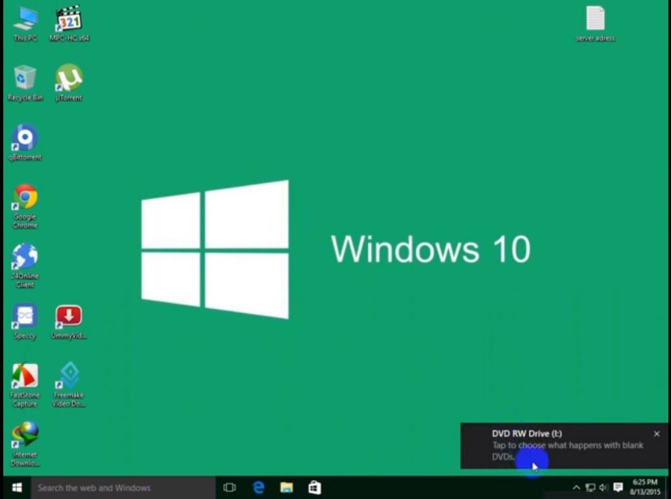Image resolution: width=671 pixels, height=499 pixels.
Task: Click Tap to choose what happens text
Action: 567,450
